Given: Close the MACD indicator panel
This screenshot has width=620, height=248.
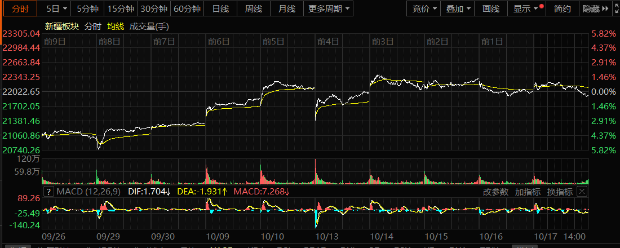Looking at the screenshot, I should click(x=582, y=192).
